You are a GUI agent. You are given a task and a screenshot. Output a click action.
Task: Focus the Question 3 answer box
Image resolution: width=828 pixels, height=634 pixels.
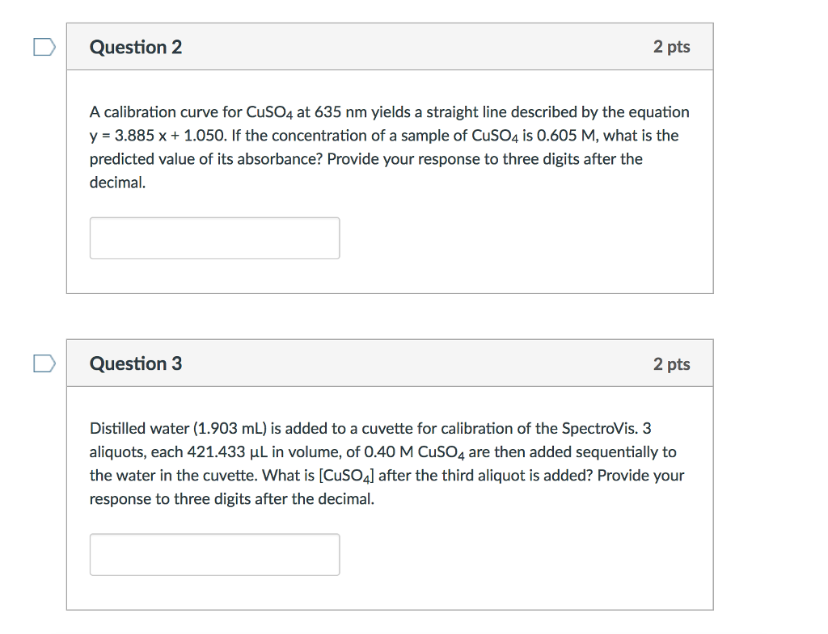point(214,554)
